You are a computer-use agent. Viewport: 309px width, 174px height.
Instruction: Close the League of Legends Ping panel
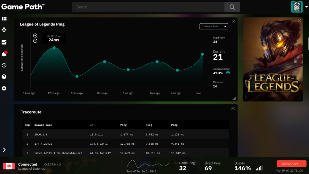pyautogui.click(x=234, y=21)
